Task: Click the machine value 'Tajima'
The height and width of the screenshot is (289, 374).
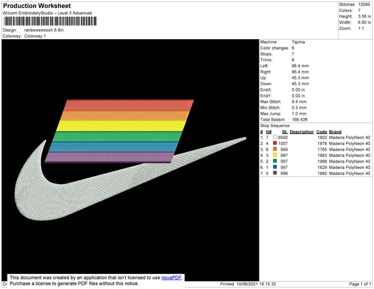Action: 298,42
